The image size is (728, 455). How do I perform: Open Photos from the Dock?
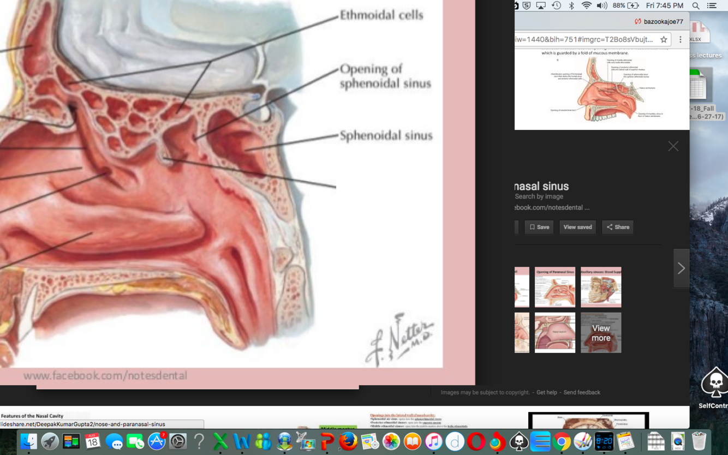click(391, 441)
